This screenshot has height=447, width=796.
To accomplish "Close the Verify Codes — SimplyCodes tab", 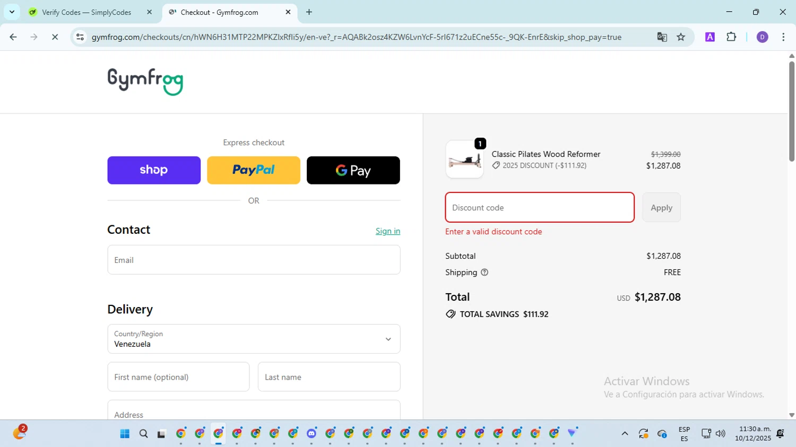I will click(149, 12).
